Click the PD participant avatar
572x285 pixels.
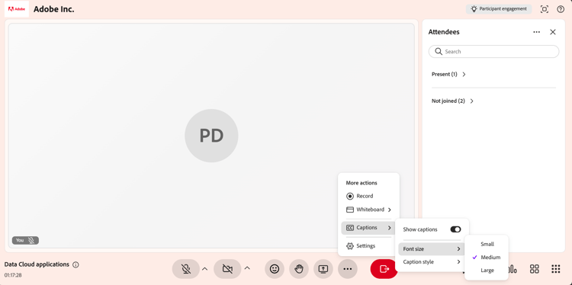211,136
